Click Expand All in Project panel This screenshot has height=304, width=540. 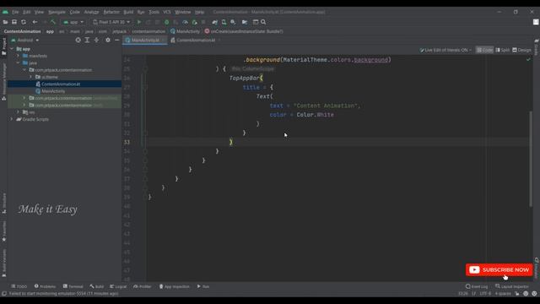coord(87,40)
